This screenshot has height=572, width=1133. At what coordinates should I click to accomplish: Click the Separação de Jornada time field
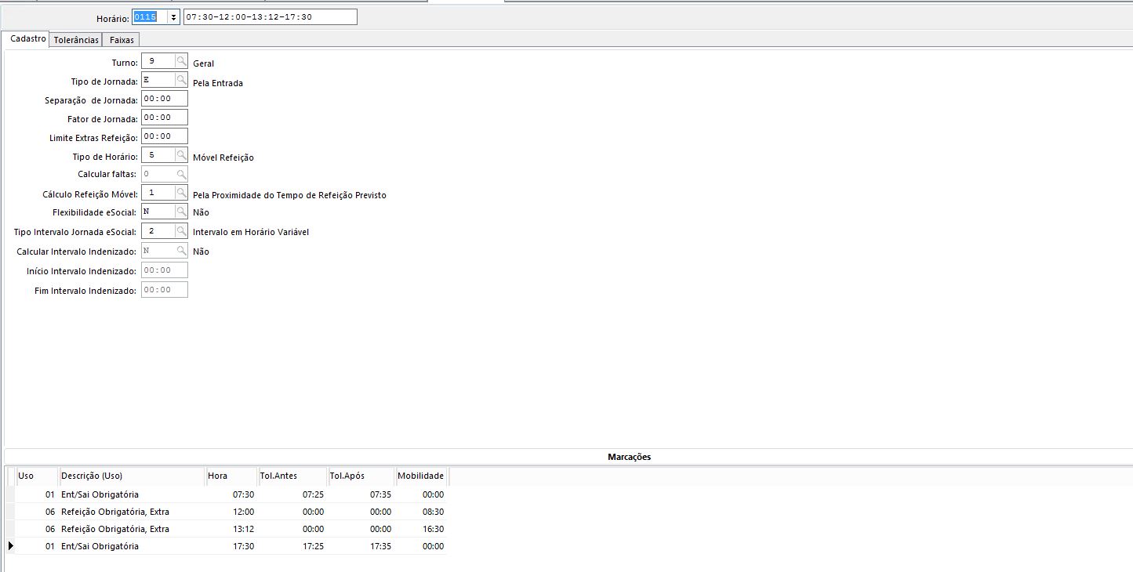pyautogui.click(x=164, y=99)
